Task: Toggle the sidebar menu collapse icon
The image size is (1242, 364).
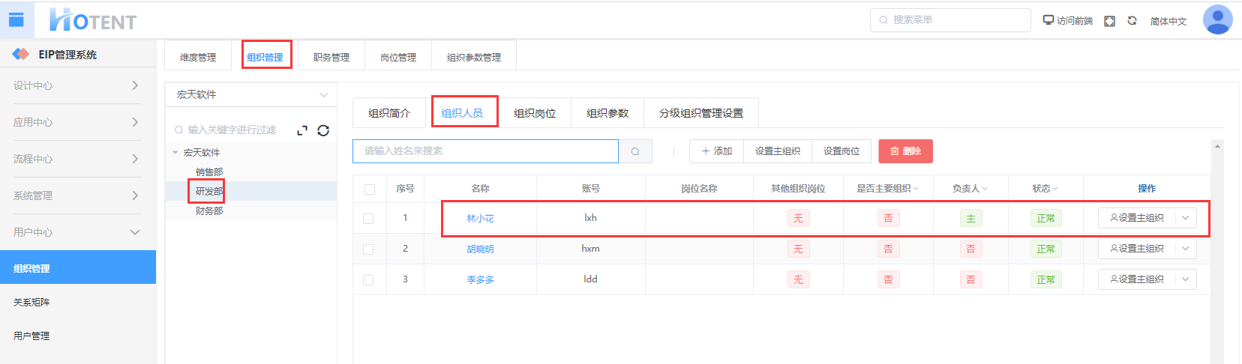Action: click(x=16, y=20)
